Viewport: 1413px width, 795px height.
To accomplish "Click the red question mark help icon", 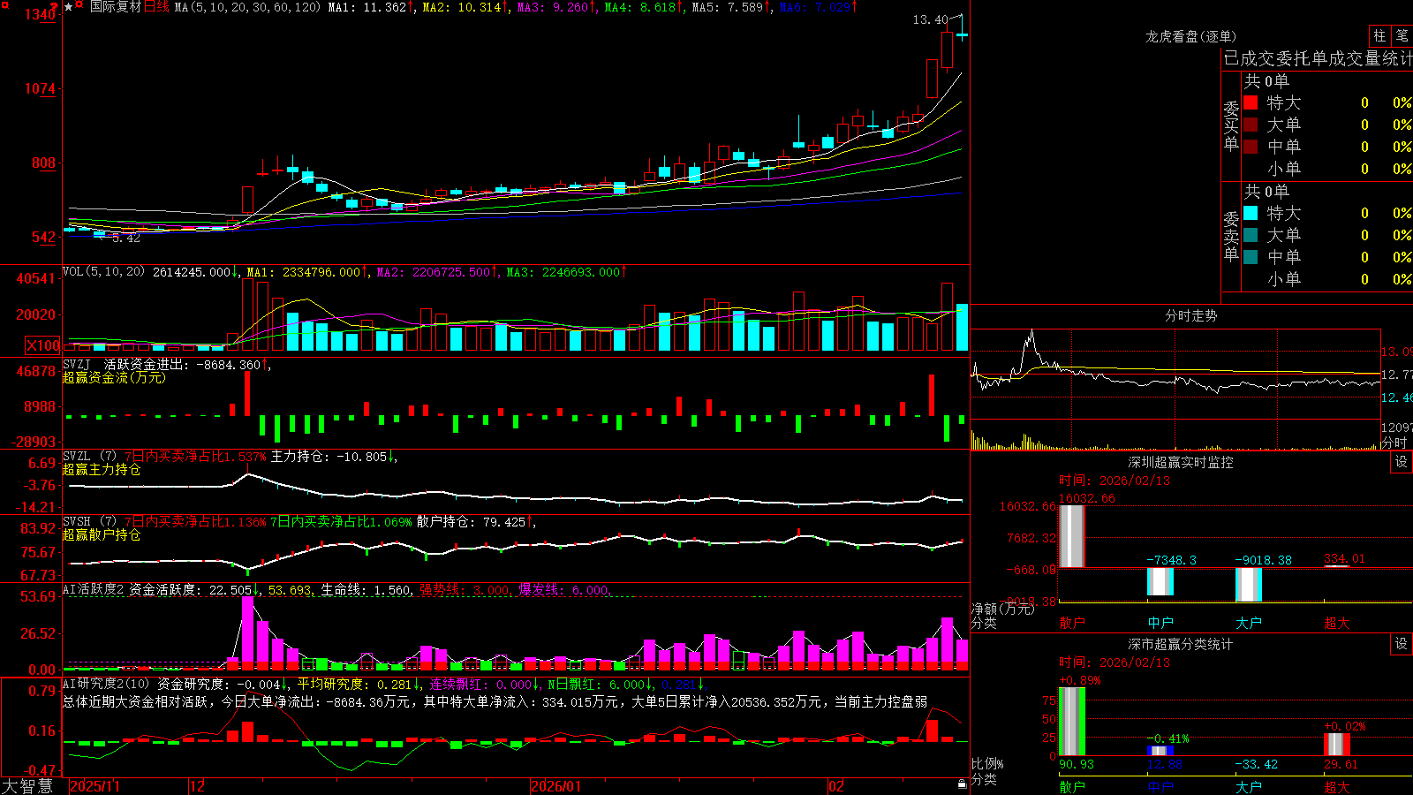I will tap(54, 7).
